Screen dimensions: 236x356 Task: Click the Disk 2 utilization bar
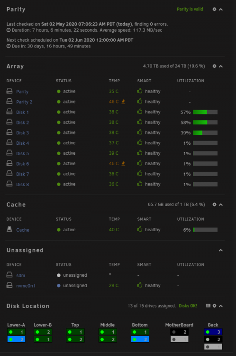coord(205,122)
